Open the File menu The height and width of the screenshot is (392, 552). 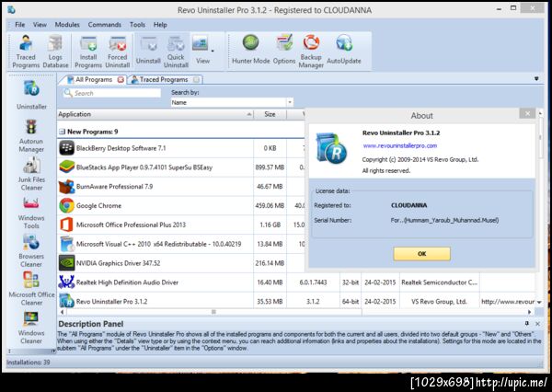point(19,25)
